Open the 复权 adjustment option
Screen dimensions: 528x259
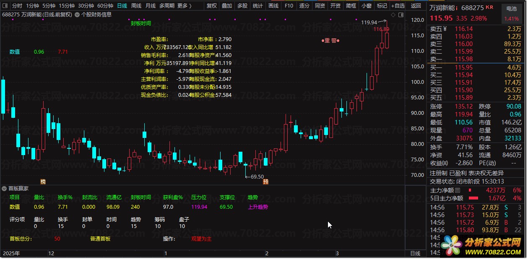tap(212, 6)
